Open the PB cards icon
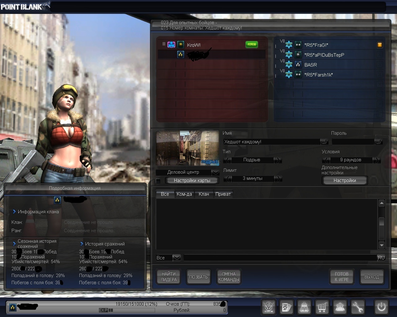The height and width of the screenshot is (317, 397). (286, 307)
